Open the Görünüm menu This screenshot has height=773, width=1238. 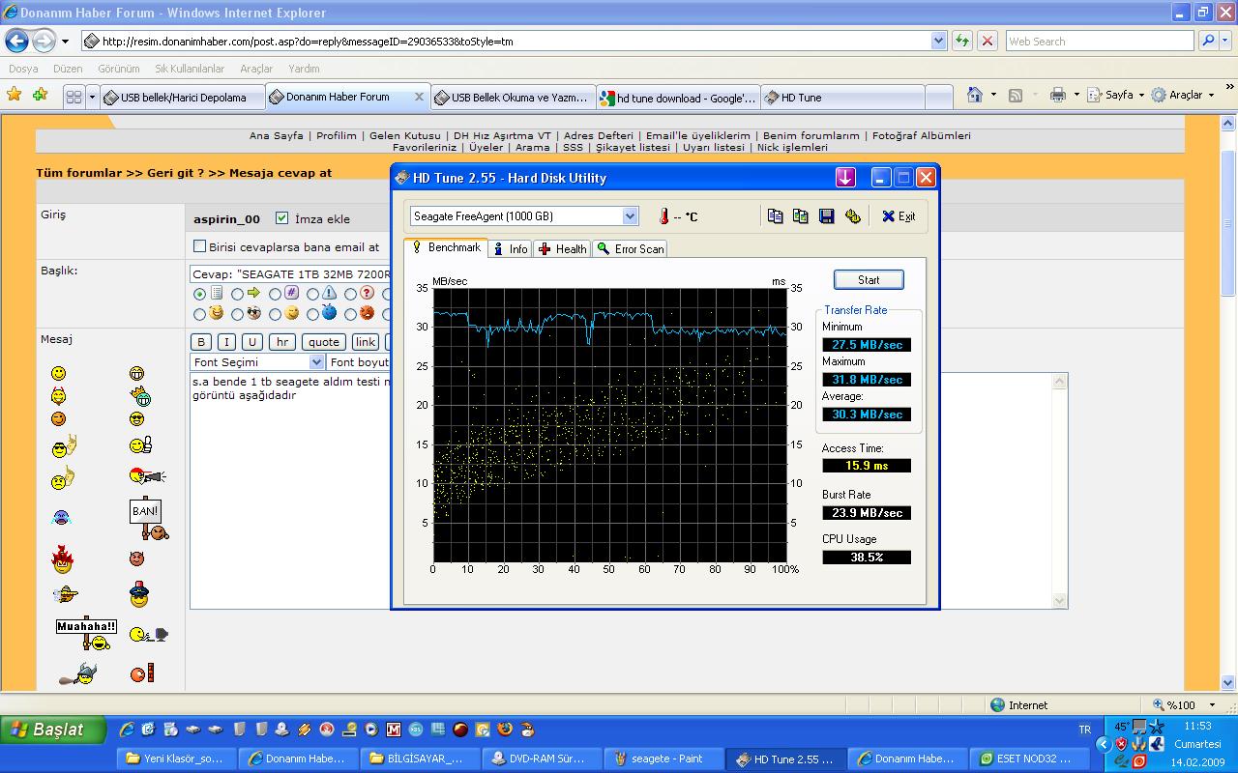tap(118, 69)
